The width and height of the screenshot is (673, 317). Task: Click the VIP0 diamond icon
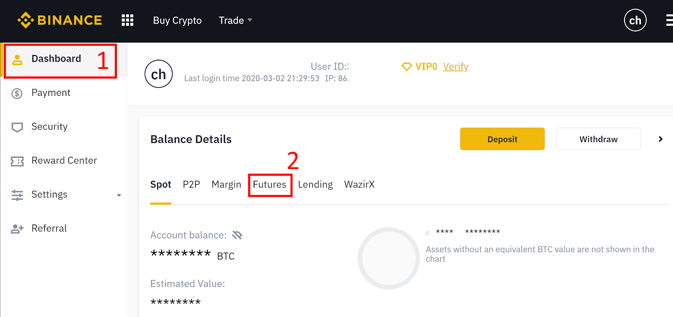[x=406, y=67]
